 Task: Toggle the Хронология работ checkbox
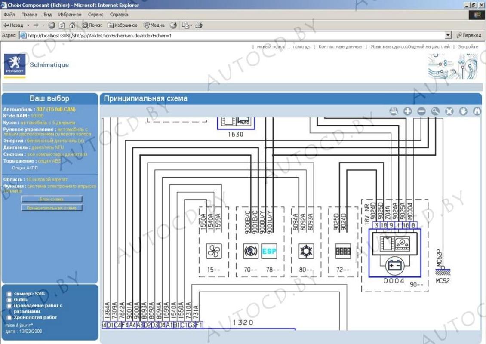[9, 318]
